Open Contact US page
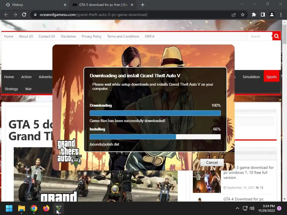The height and width of the screenshot is (215, 287). click(47, 36)
